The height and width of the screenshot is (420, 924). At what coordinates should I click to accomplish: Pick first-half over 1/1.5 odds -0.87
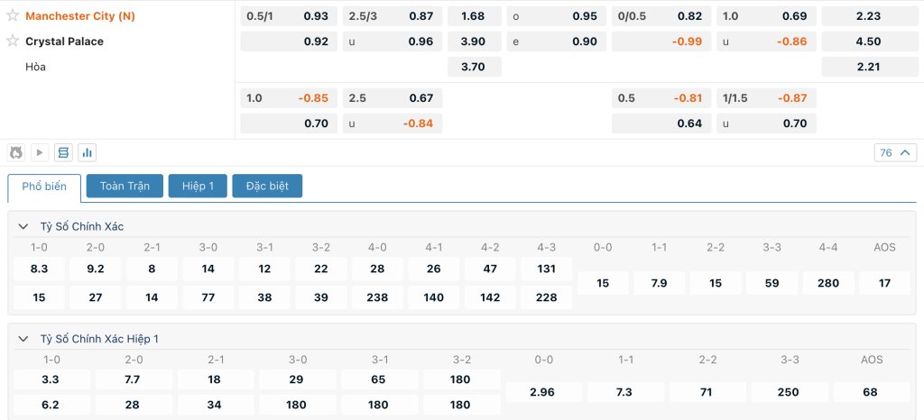pos(767,98)
